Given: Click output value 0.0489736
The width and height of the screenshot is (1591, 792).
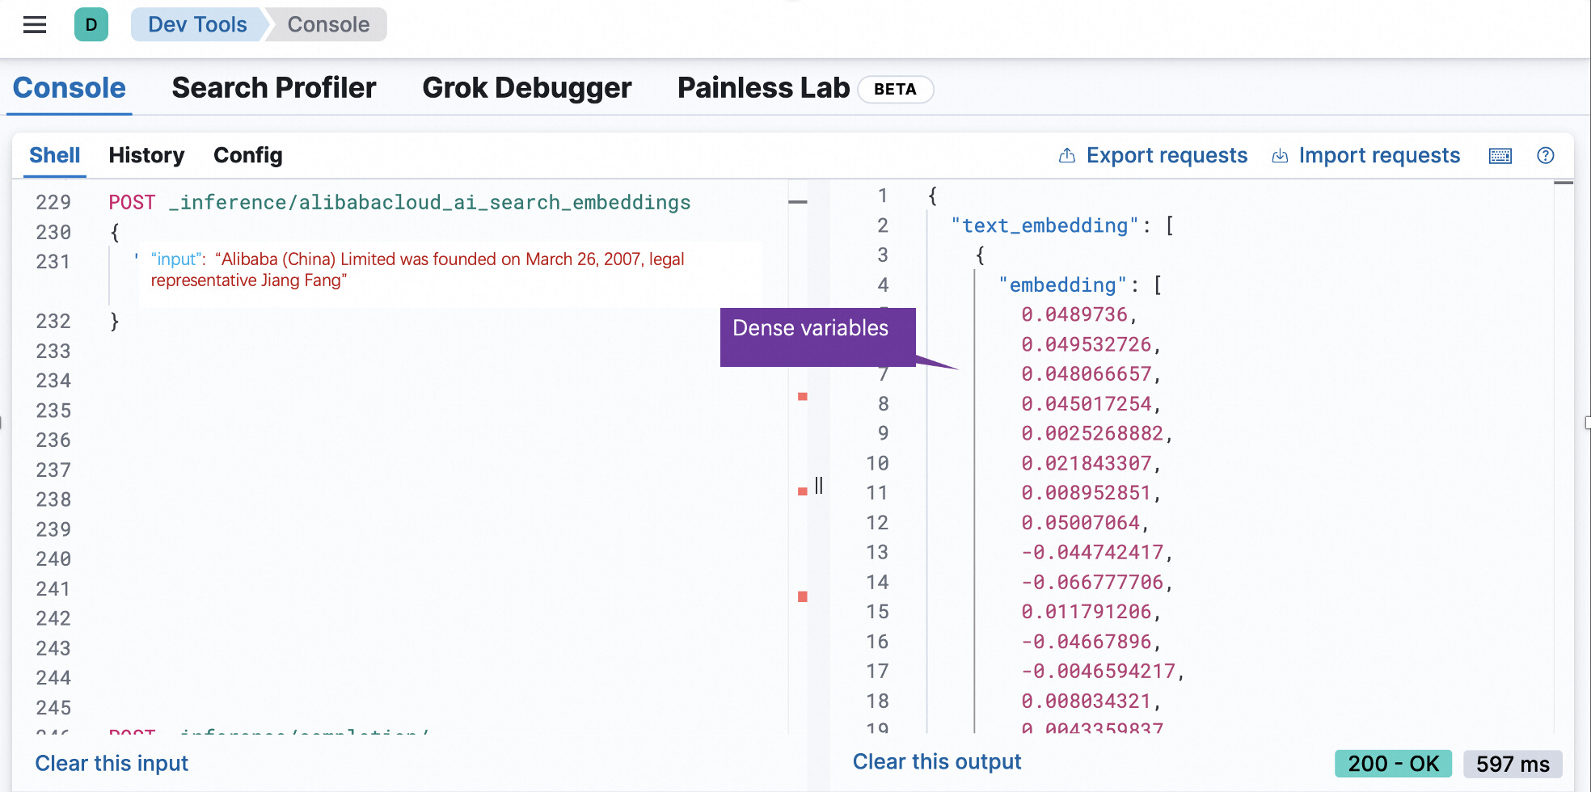Looking at the screenshot, I should (x=1074, y=314).
